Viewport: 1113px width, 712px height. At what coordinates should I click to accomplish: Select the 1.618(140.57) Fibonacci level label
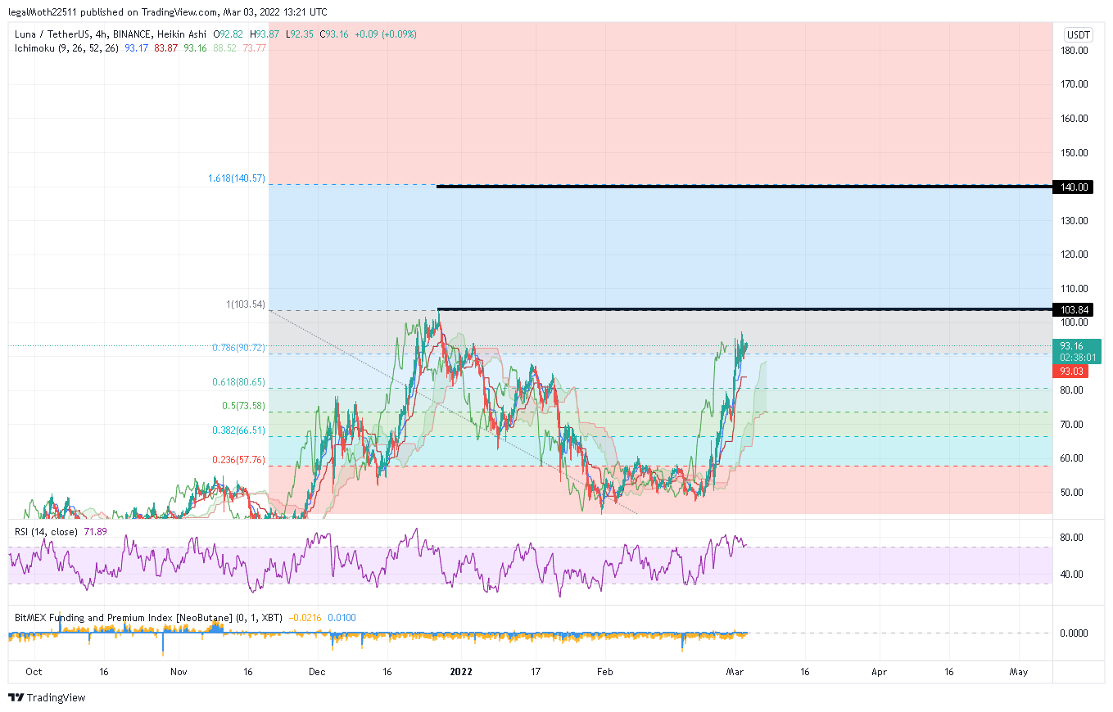(x=237, y=178)
